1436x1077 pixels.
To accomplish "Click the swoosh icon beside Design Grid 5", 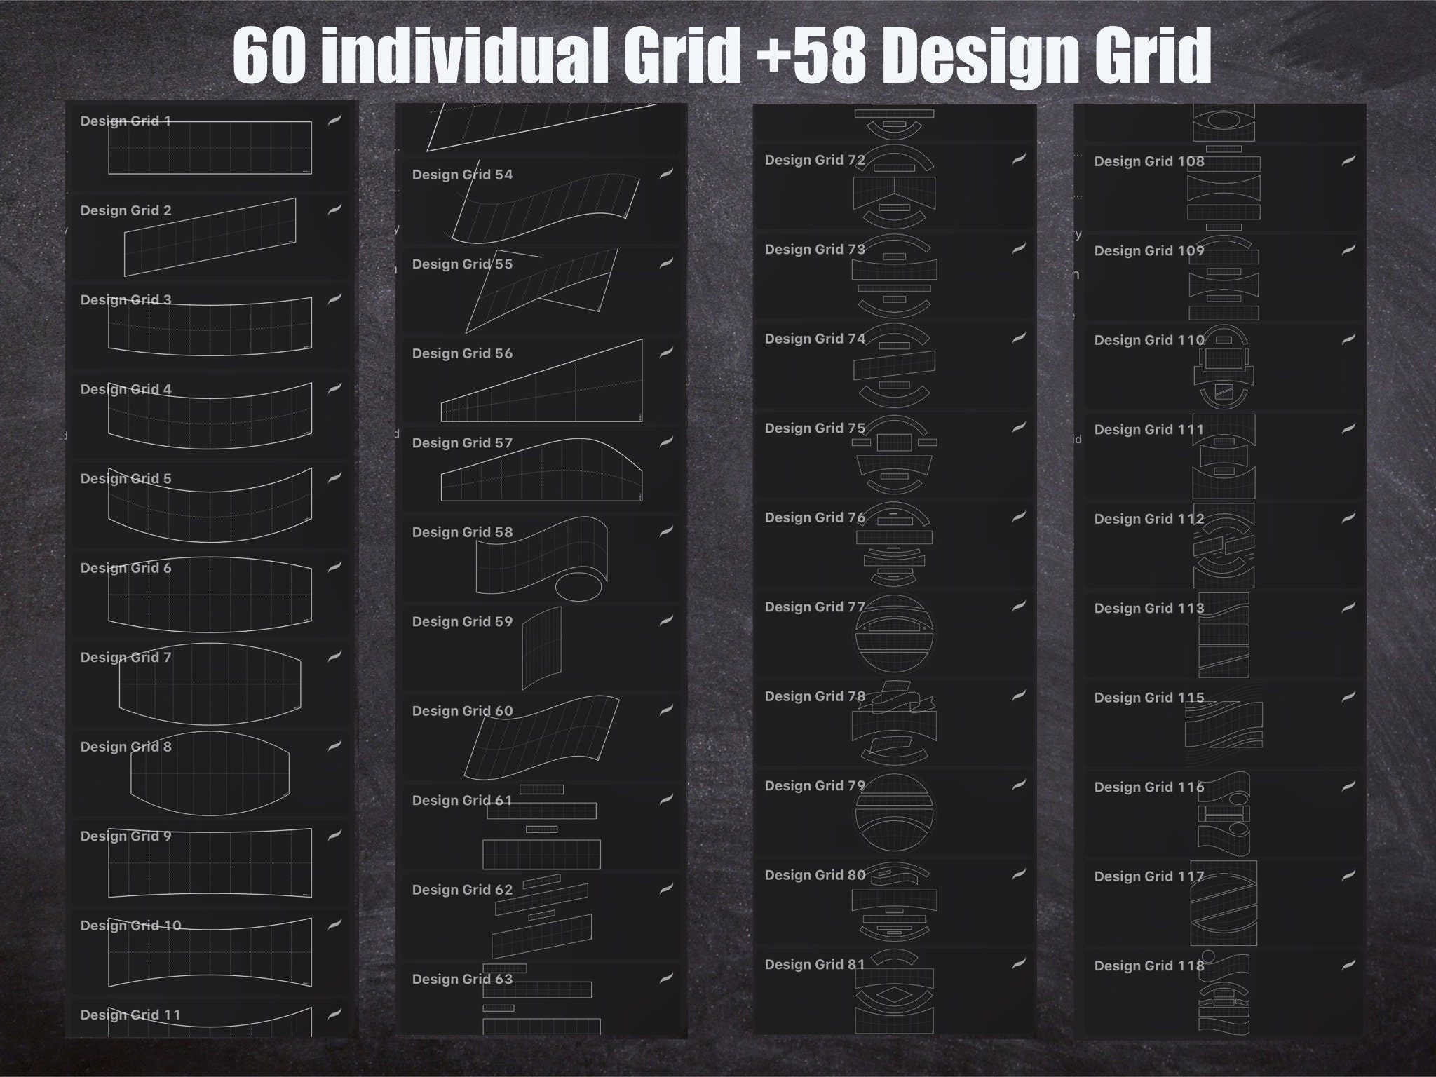I will tap(334, 479).
